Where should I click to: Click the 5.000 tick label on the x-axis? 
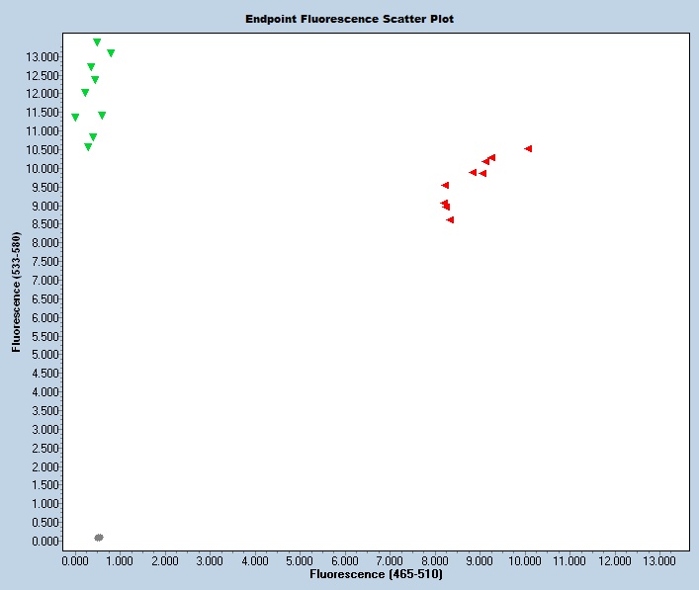[x=300, y=560]
